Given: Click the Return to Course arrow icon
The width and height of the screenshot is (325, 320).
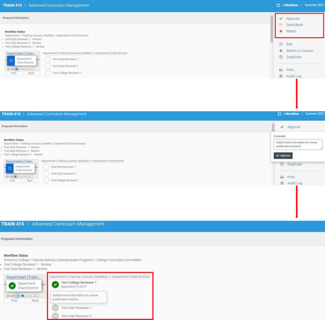Looking at the screenshot, I should point(281,51).
